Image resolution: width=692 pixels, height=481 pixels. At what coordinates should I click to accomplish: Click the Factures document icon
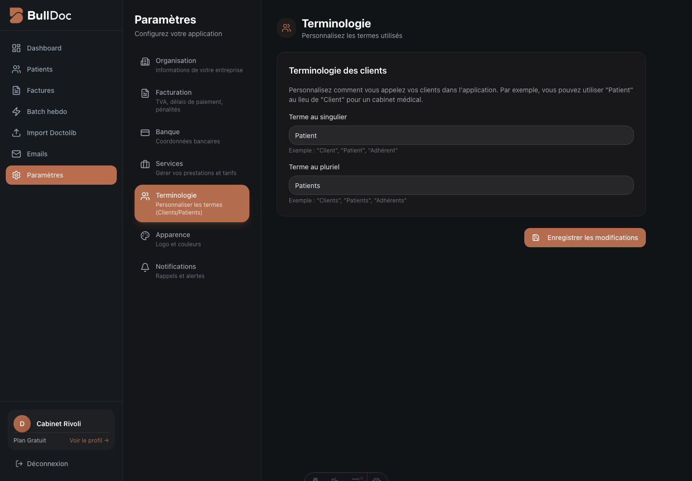16,90
